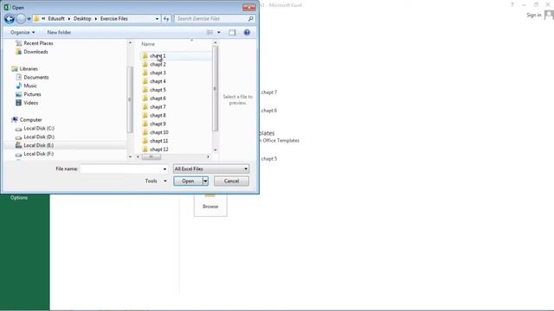Open the Open button's split dropdown arrow
Image resolution: width=554 pixels, height=311 pixels.
205,181
